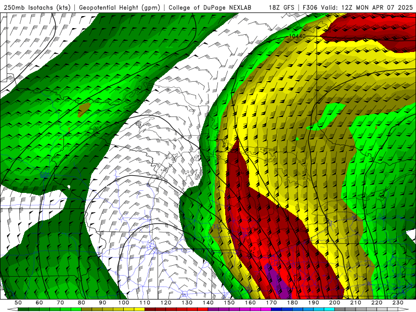The width and height of the screenshot is (416, 312).
Task: Click the "Geopotential Height (gpm)" header text
Action: click(x=120, y=7)
